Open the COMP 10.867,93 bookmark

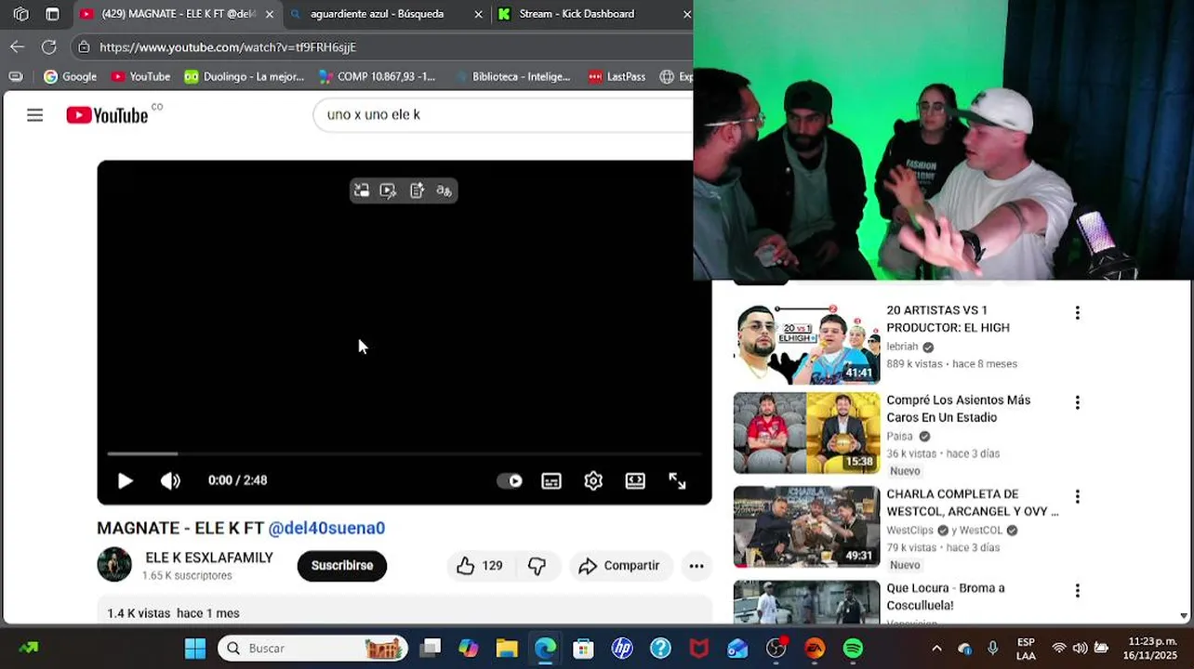coord(377,76)
